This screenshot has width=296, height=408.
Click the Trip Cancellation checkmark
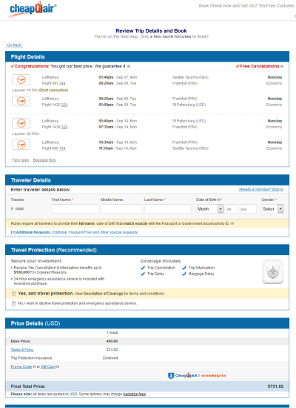pyautogui.click(x=143, y=268)
